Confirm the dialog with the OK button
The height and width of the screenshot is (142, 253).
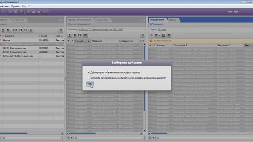[x=90, y=84]
